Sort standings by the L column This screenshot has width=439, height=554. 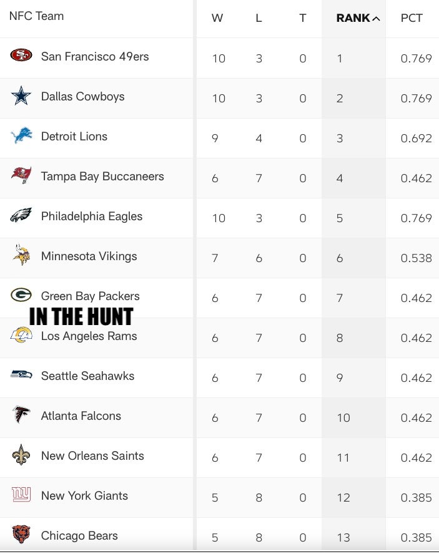pyautogui.click(x=259, y=18)
